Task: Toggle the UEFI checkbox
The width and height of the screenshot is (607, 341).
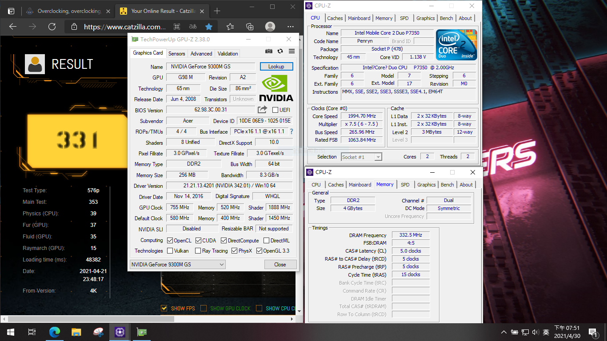Action: [275, 110]
